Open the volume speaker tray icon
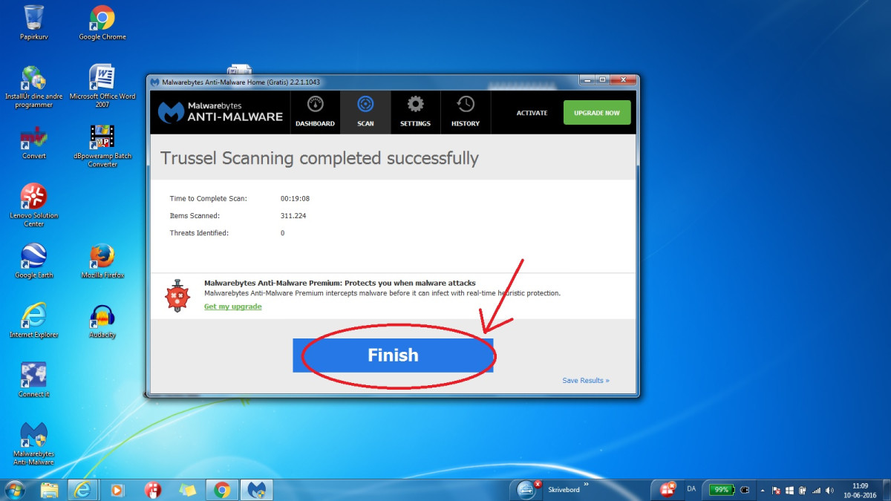 (829, 491)
